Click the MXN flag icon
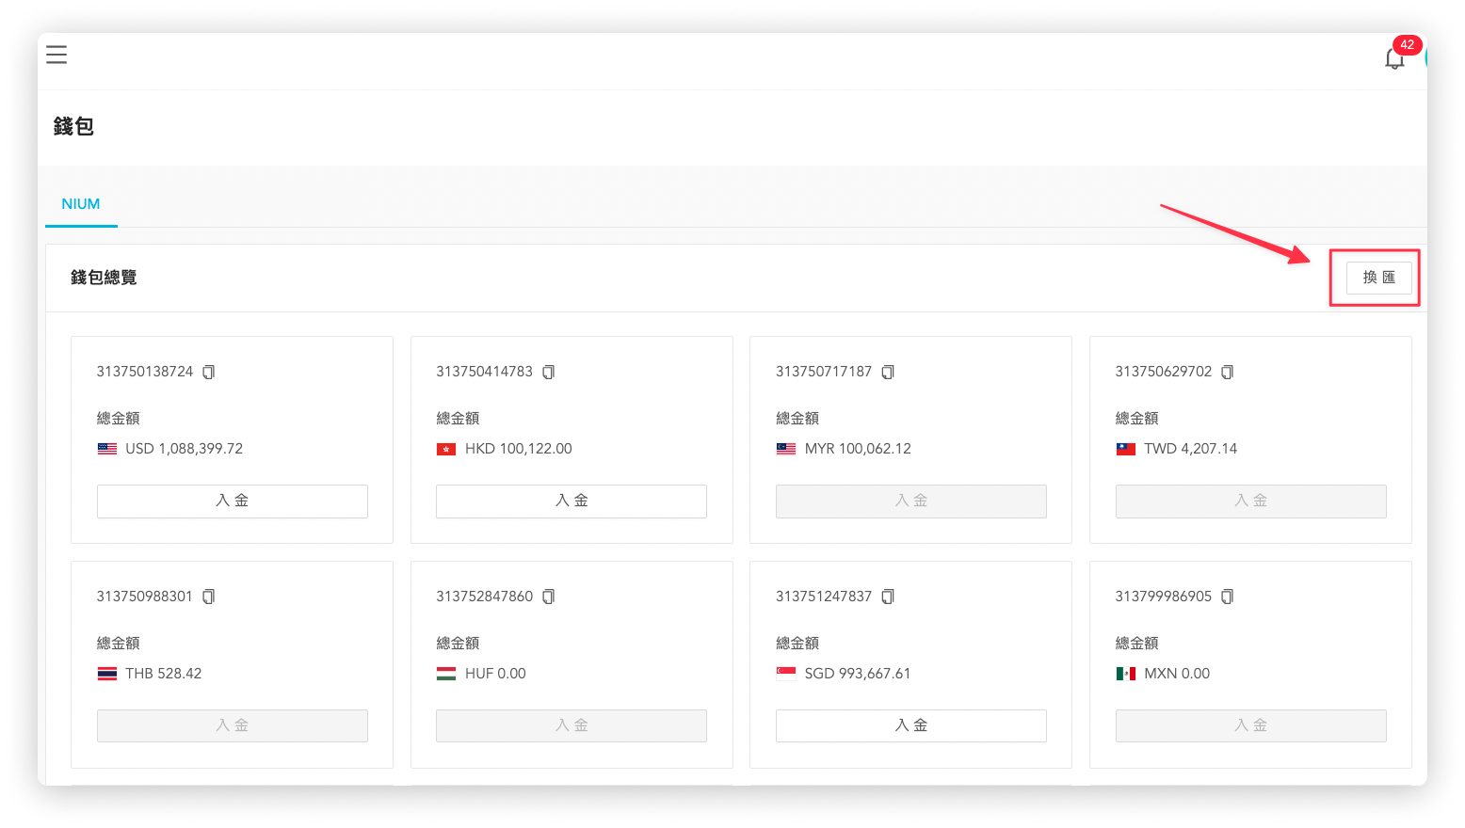1465x828 pixels. click(x=1126, y=674)
